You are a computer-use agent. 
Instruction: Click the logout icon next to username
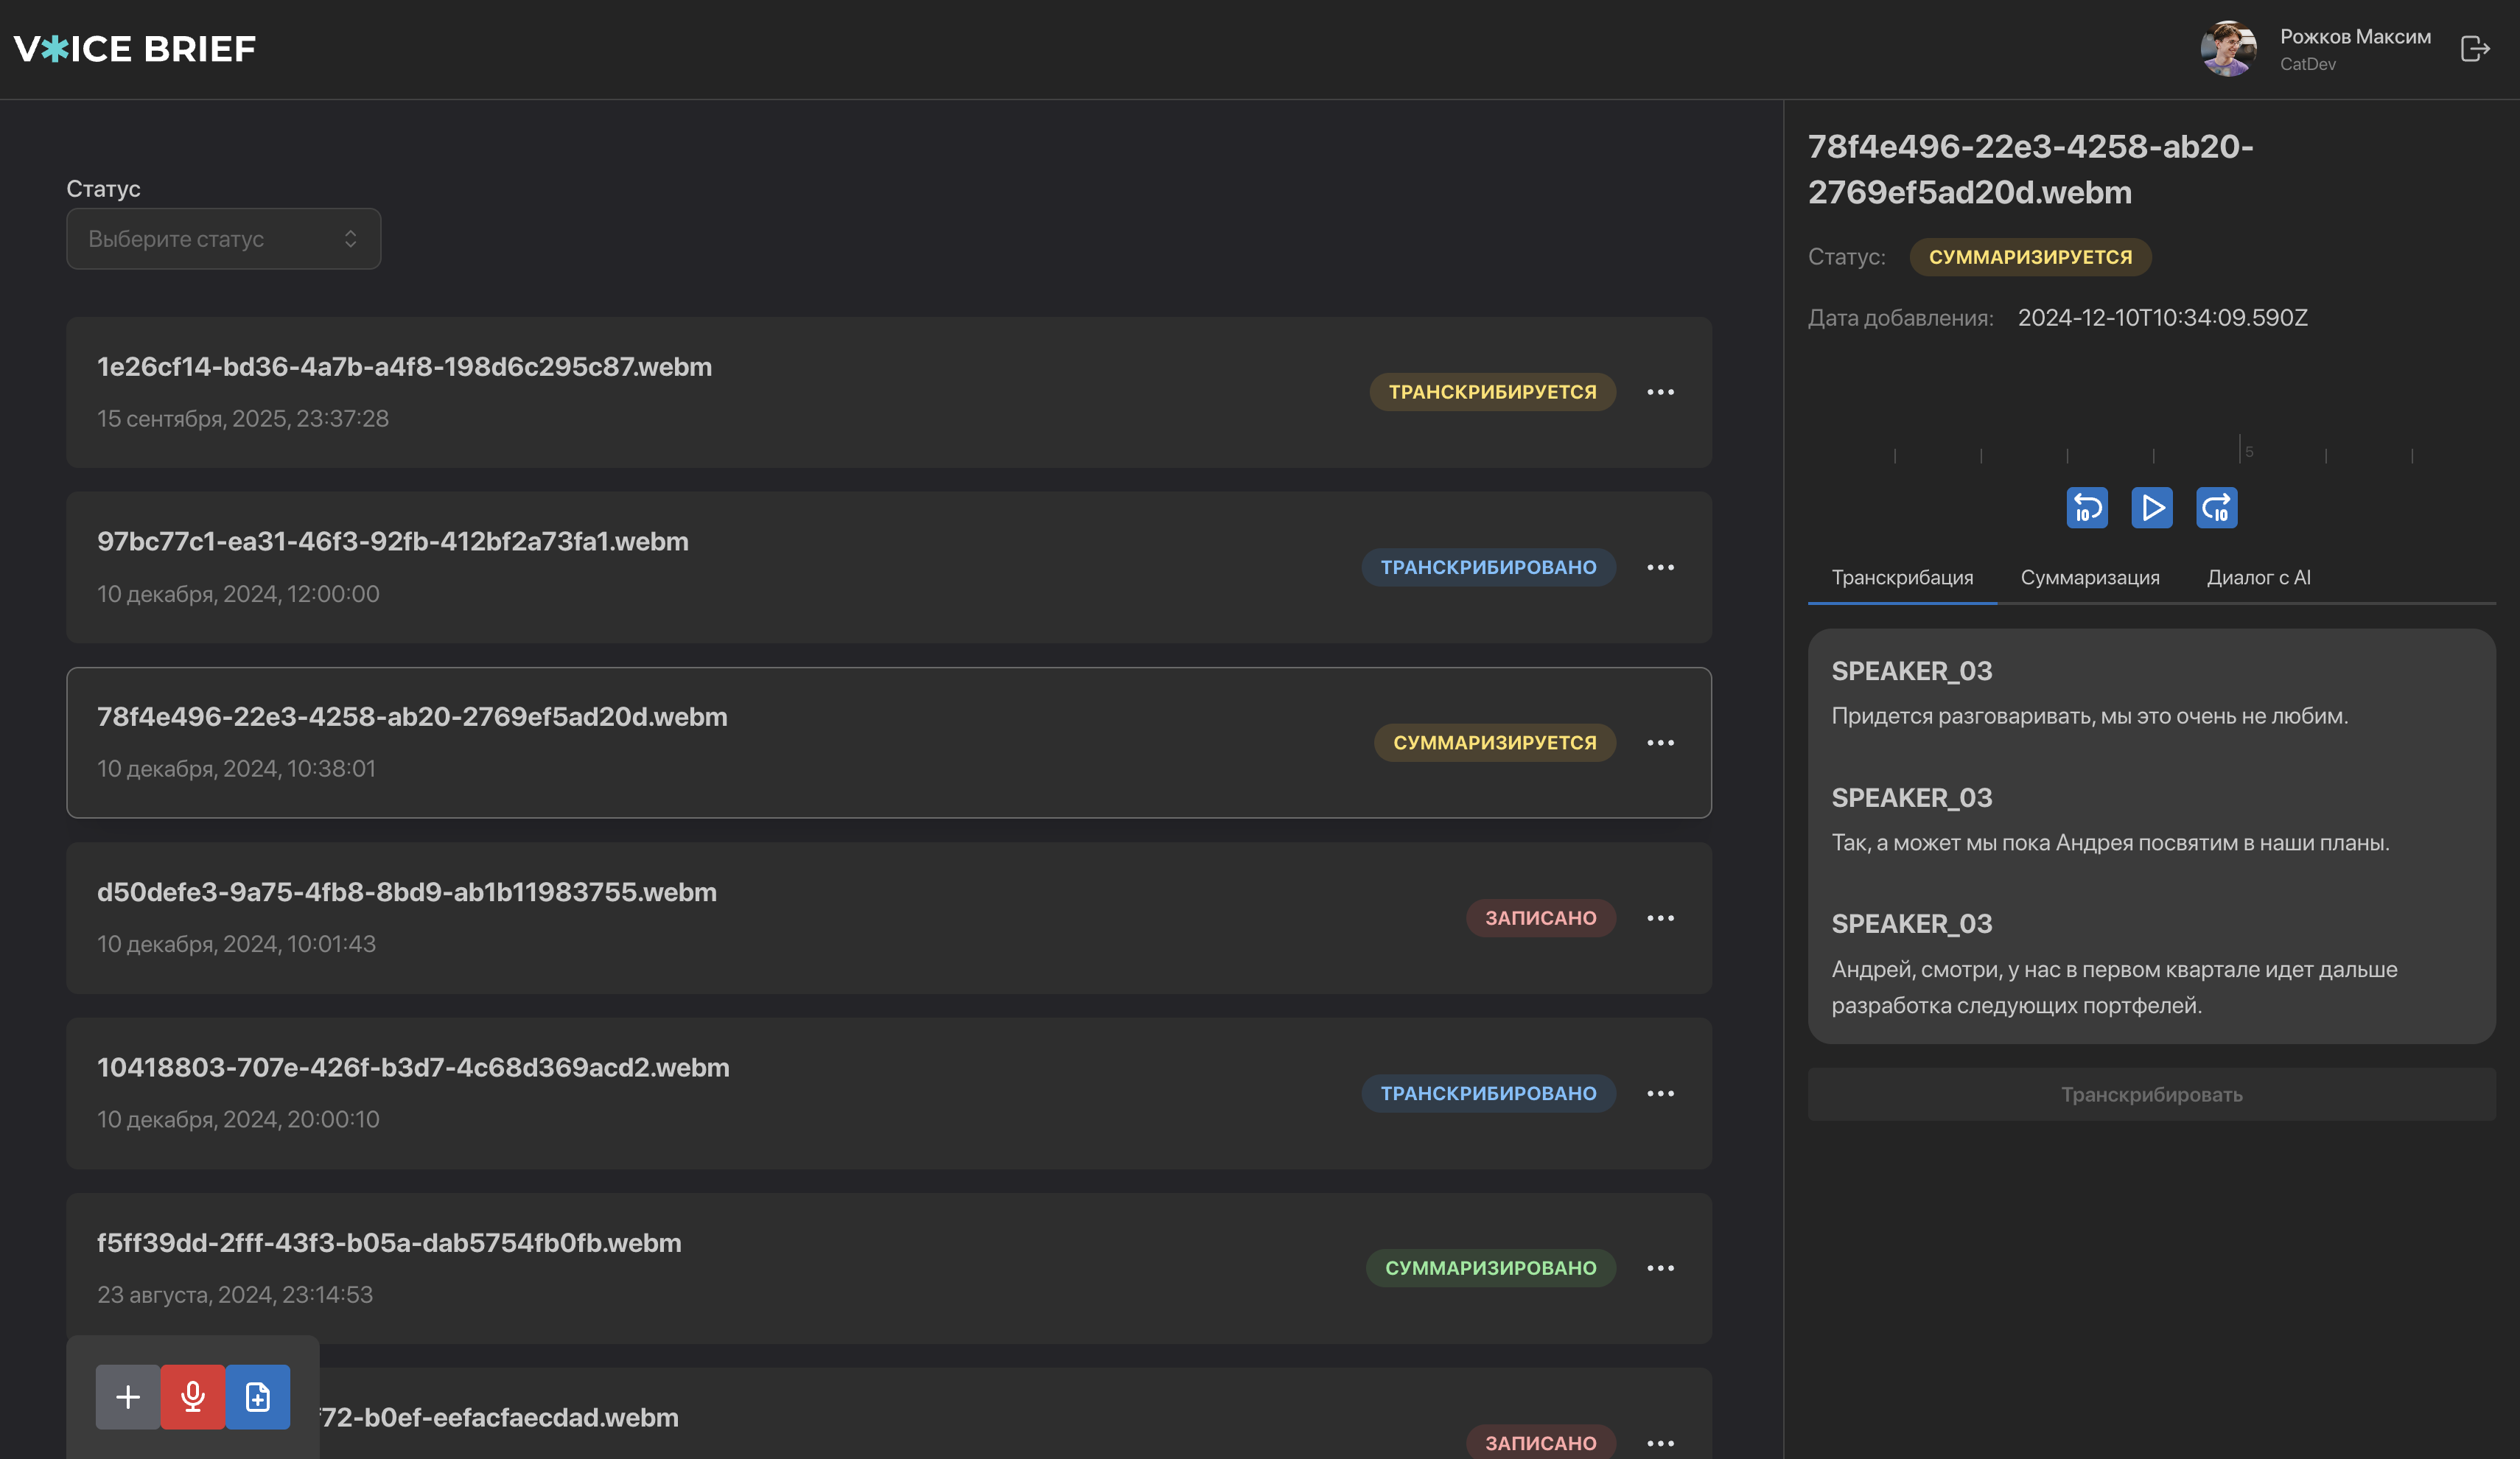[2474, 49]
